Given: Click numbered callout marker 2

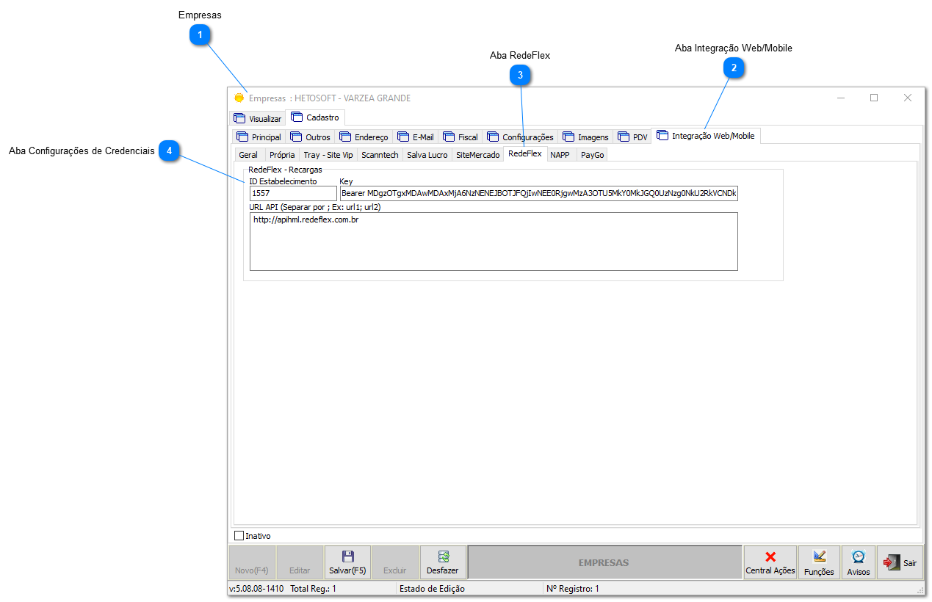Looking at the screenshot, I should click(734, 68).
